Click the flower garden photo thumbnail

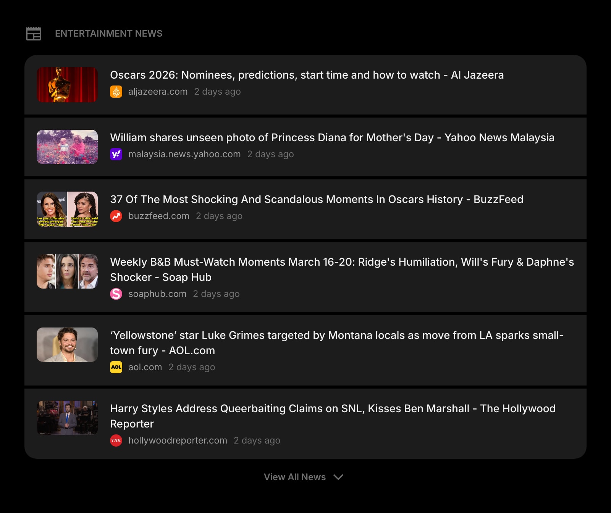67,147
